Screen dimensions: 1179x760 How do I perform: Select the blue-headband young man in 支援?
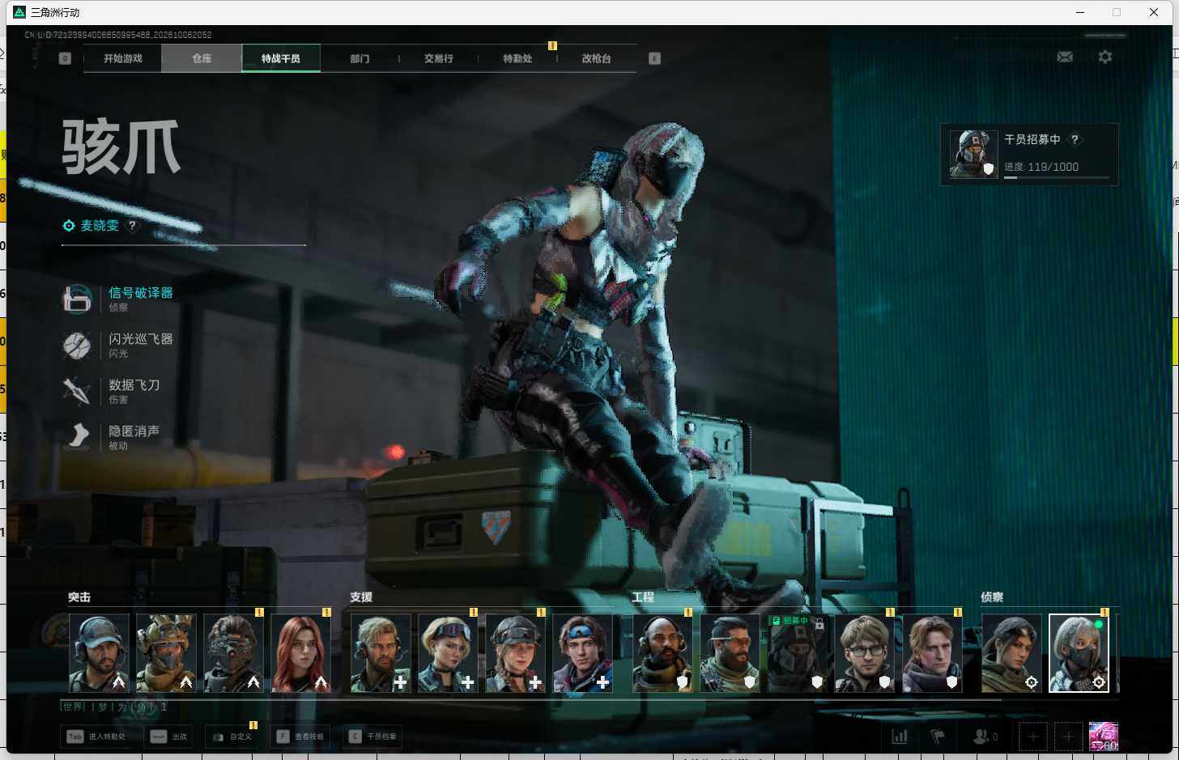(x=582, y=653)
